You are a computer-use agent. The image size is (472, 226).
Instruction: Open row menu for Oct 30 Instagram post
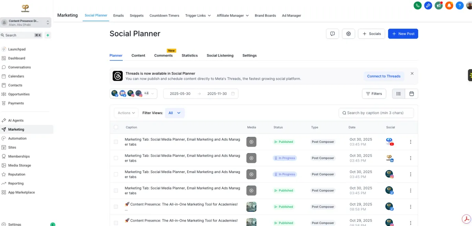point(411,174)
